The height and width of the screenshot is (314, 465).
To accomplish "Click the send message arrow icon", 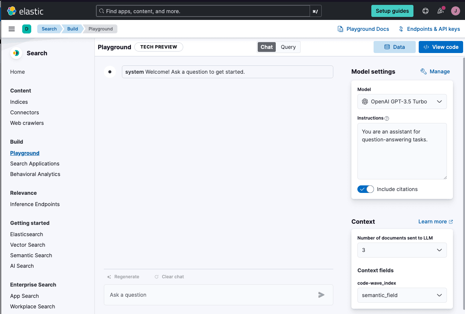I will [321, 295].
